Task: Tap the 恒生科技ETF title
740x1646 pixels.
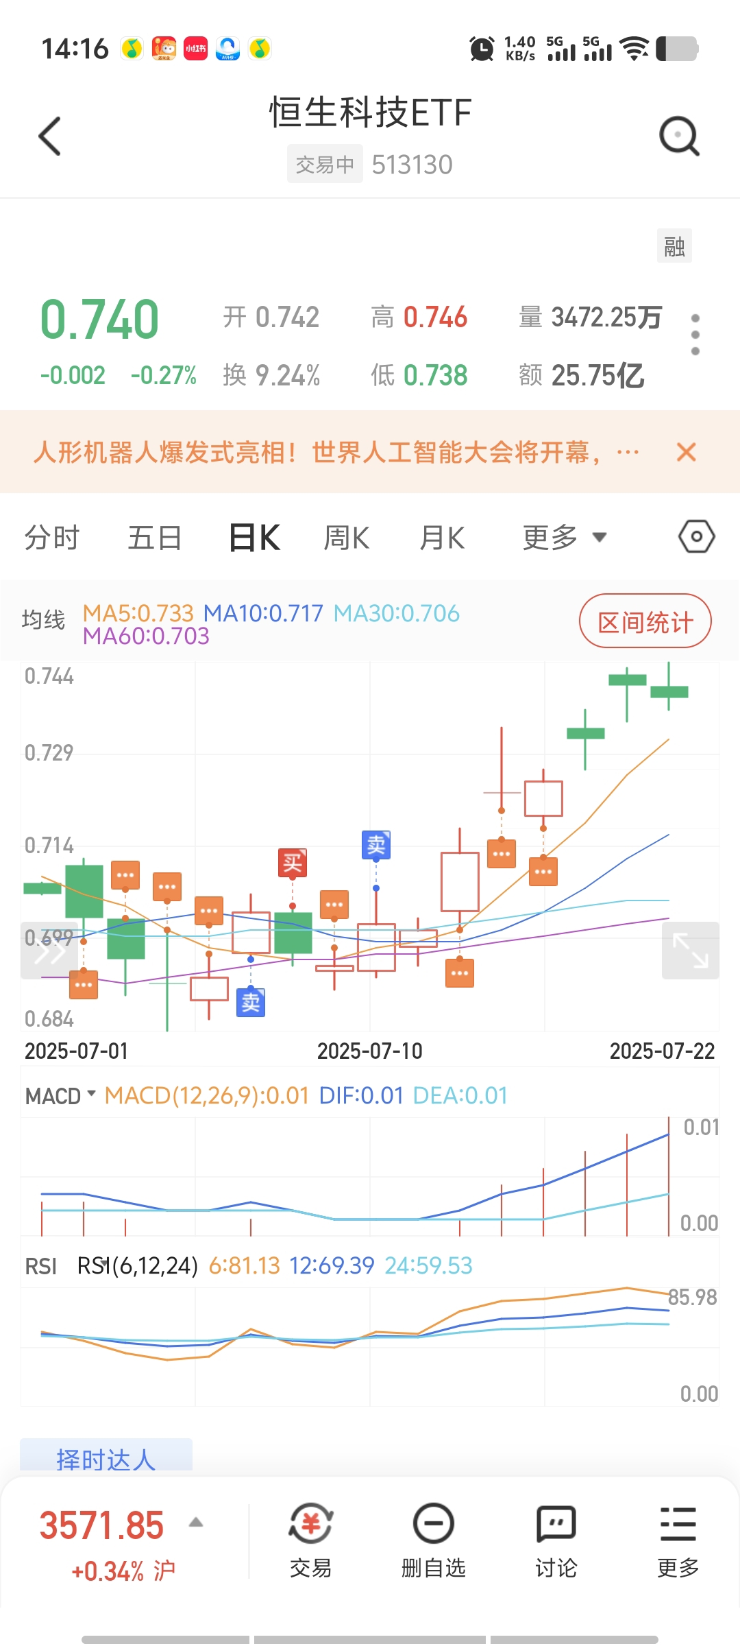Action: coord(370,112)
